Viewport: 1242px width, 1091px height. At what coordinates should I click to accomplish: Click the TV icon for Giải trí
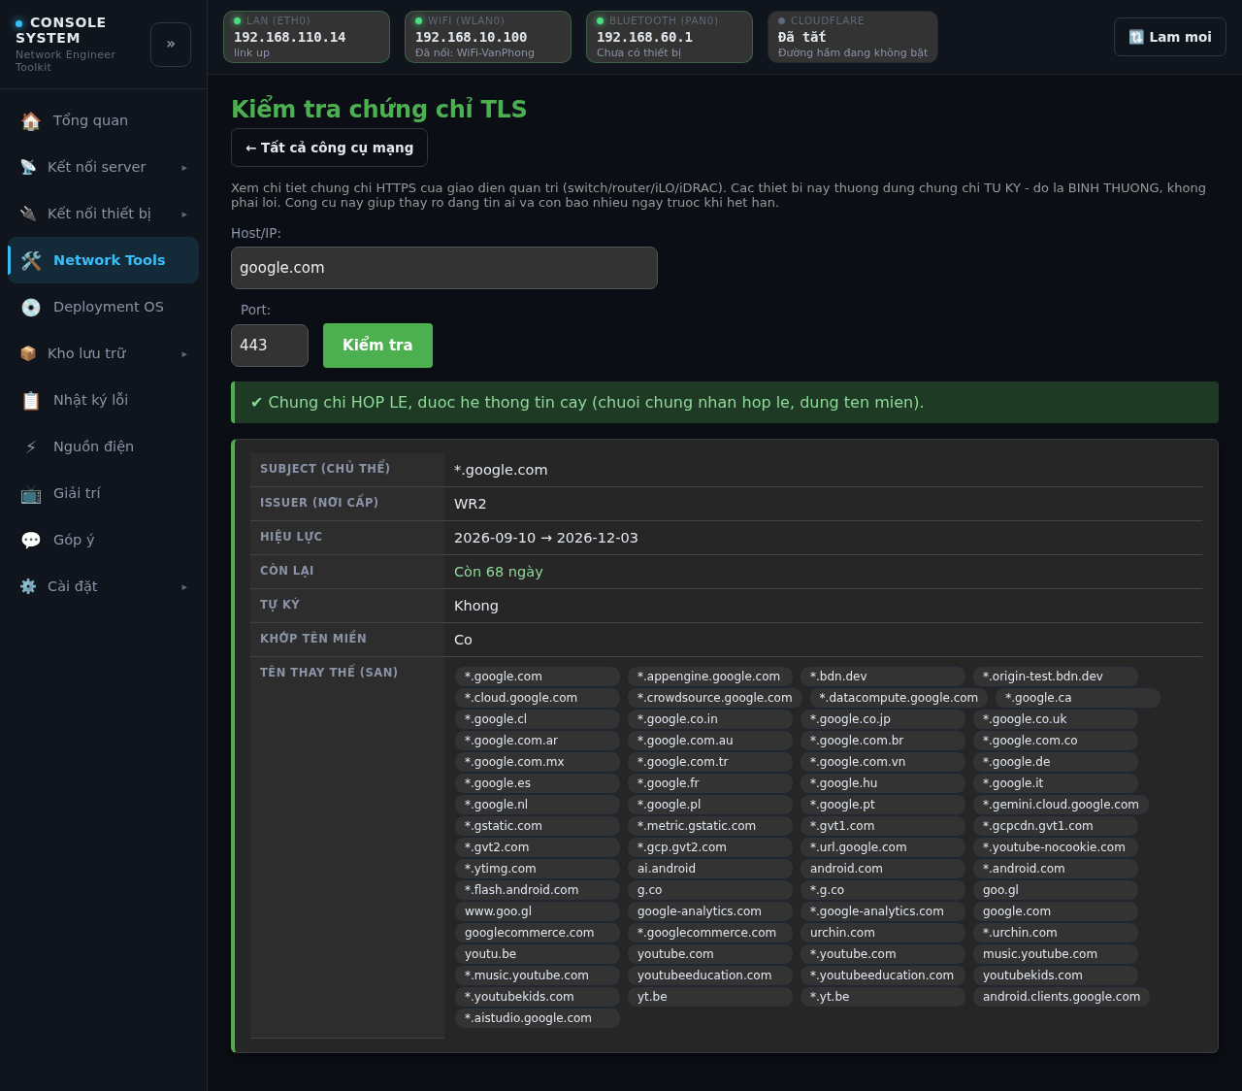point(31,493)
